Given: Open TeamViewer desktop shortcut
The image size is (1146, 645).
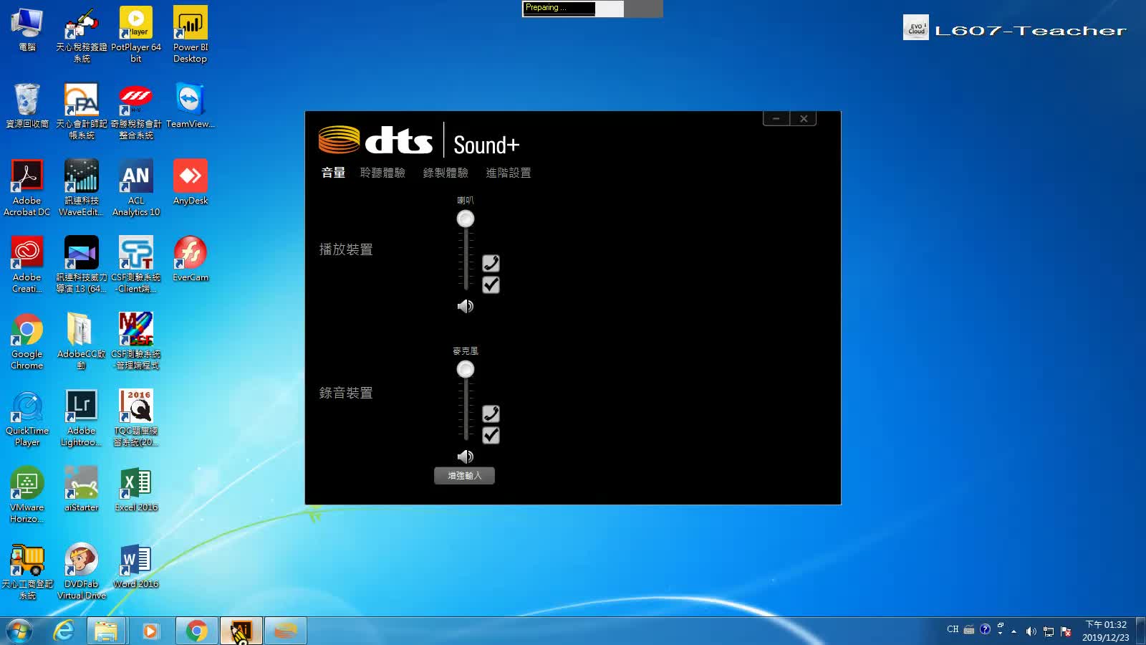Looking at the screenshot, I should pos(191,106).
